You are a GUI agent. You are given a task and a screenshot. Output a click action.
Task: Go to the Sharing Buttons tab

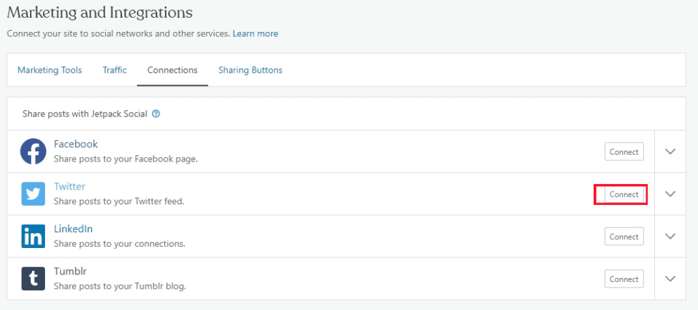250,69
